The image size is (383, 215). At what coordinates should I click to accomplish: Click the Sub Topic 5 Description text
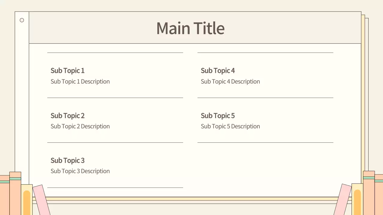tap(230, 126)
